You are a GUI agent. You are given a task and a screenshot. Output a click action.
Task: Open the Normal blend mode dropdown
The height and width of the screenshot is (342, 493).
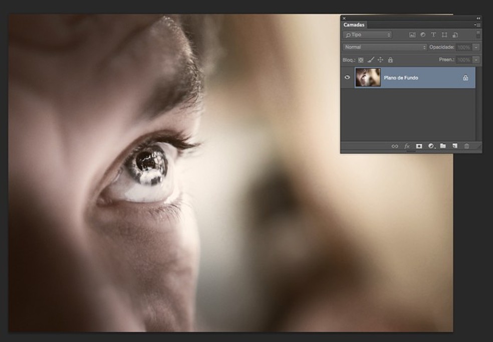pyautogui.click(x=385, y=47)
